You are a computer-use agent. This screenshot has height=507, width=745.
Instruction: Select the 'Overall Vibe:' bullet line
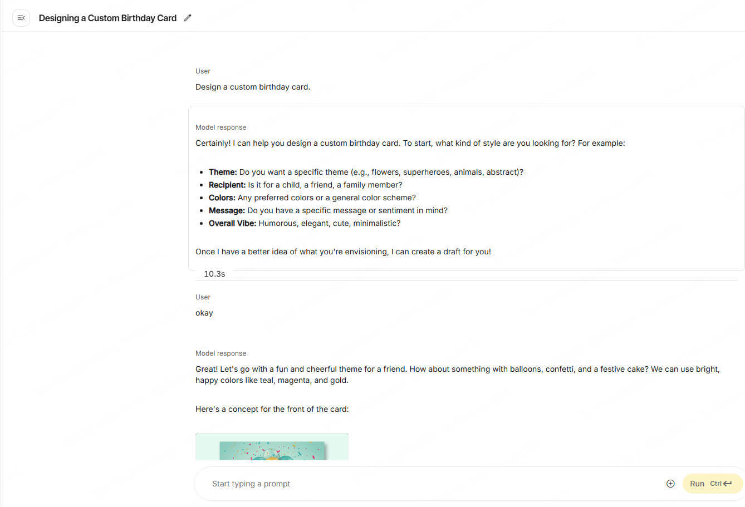[305, 223]
